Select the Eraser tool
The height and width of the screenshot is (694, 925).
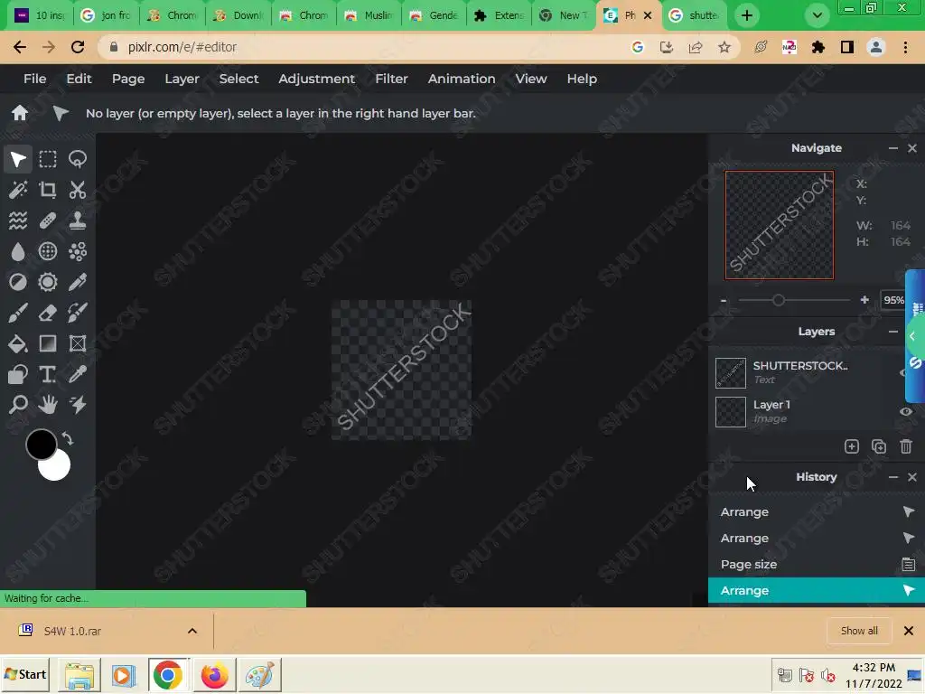(x=48, y=313)
